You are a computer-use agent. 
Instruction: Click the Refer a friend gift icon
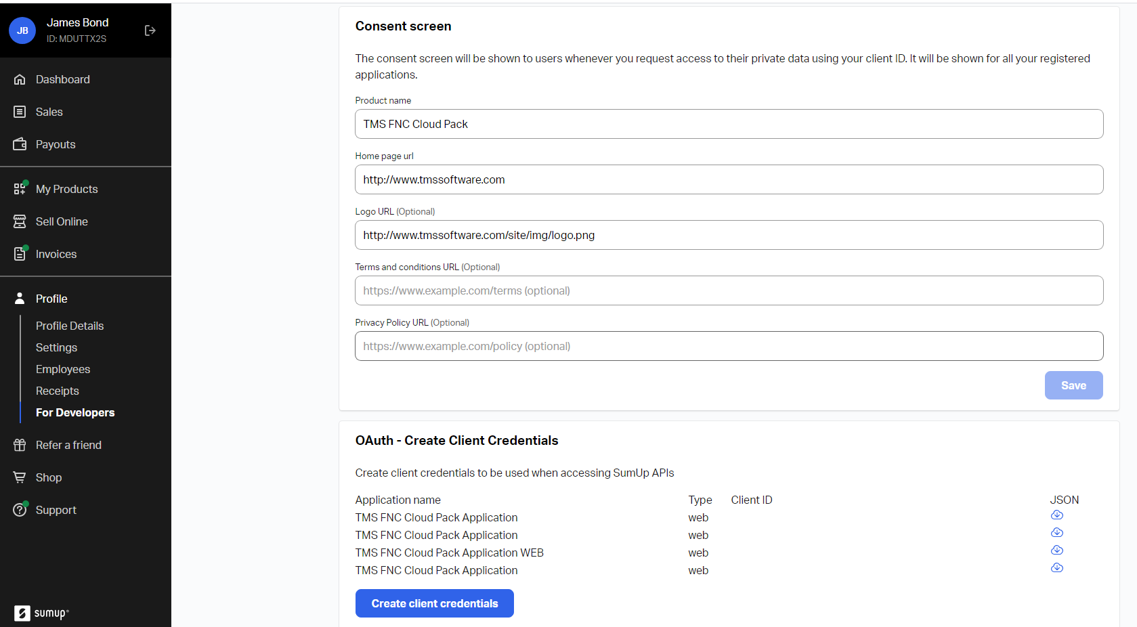20,445
